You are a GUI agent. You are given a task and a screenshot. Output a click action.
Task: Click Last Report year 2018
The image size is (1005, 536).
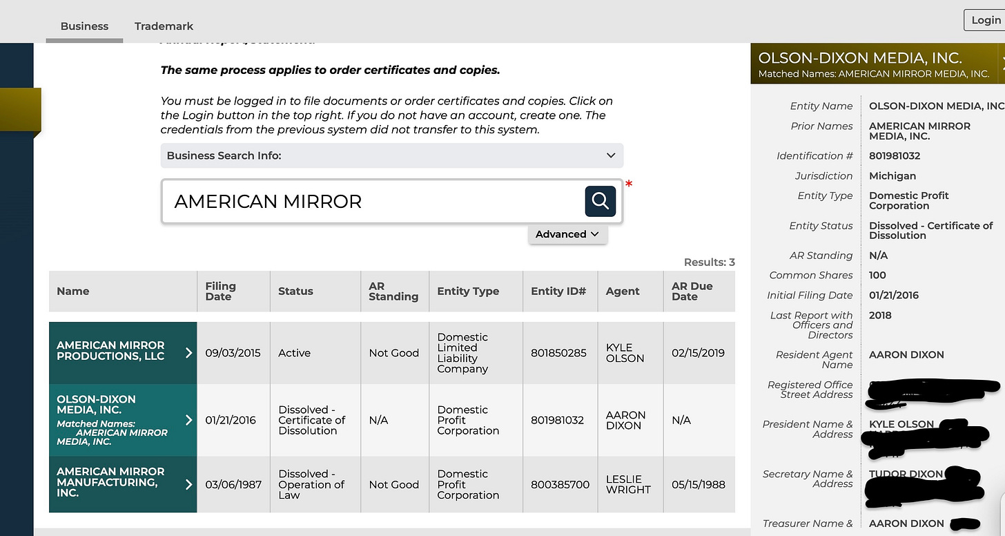(880, 315)
